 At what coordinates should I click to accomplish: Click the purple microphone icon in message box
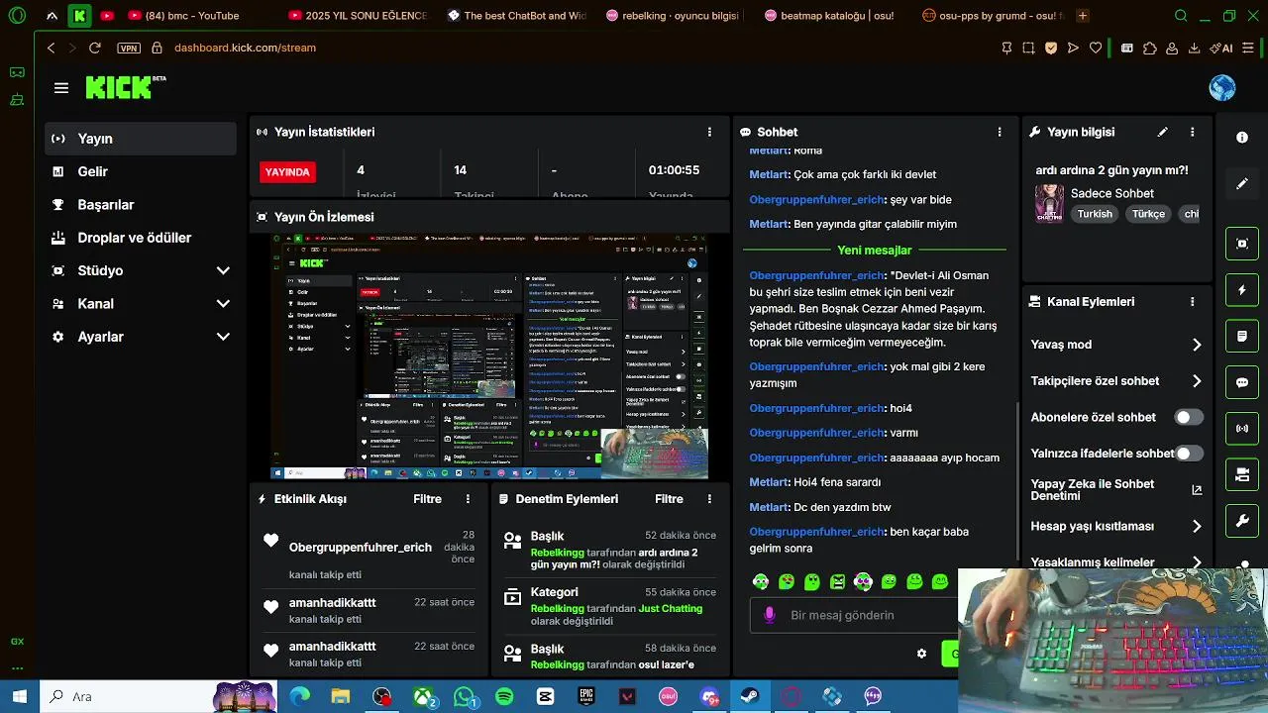[769, 615]
